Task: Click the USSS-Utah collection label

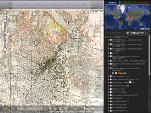Action: [x=120, y=108]
